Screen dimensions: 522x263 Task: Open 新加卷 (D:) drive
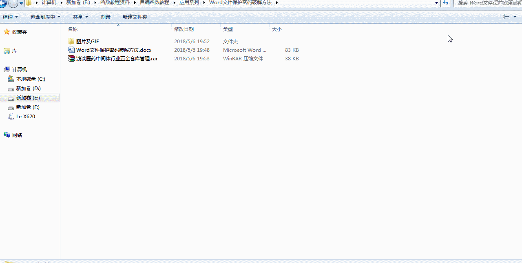coord(28,88)
